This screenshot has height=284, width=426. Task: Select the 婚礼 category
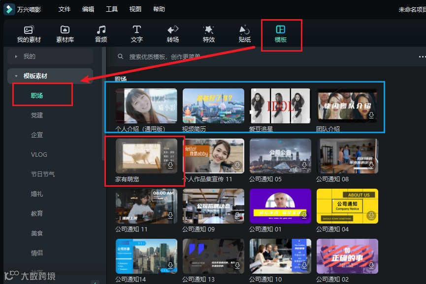[36, 194]
